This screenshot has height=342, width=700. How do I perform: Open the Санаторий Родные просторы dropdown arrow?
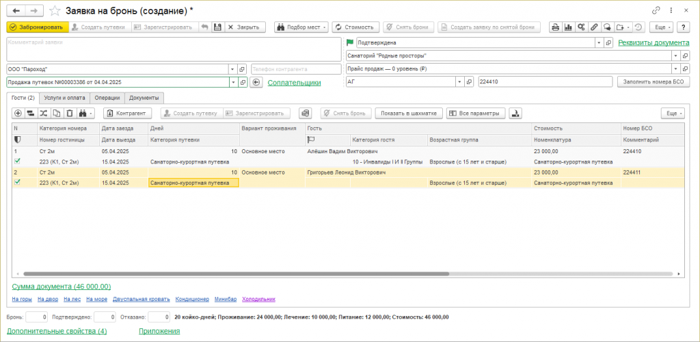pos(675,56)
